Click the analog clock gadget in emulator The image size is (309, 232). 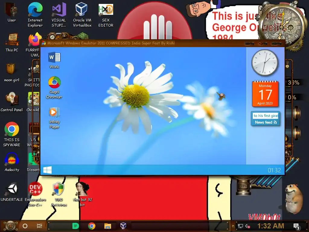pyautogui.click(x=265, y=63)
